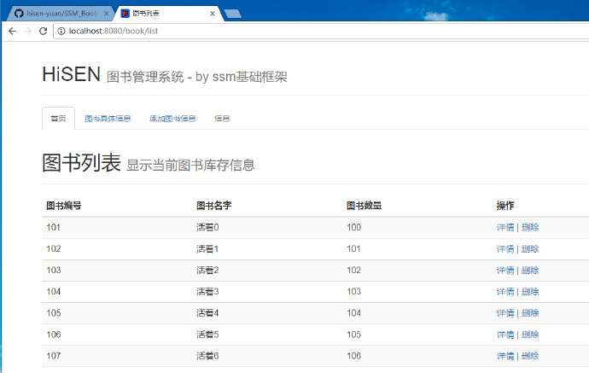The height and width of the screenshot is (373, 589).
Task: Open 详情 for book 106
Action: (x=505, y=335)
